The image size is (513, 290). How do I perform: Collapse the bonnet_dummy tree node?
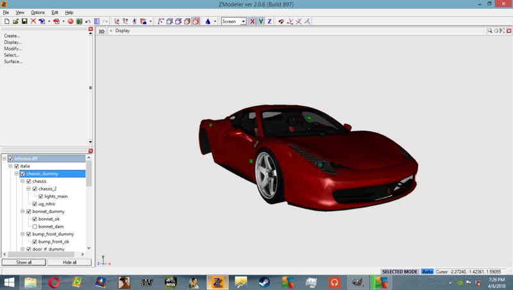pos(22,212)
